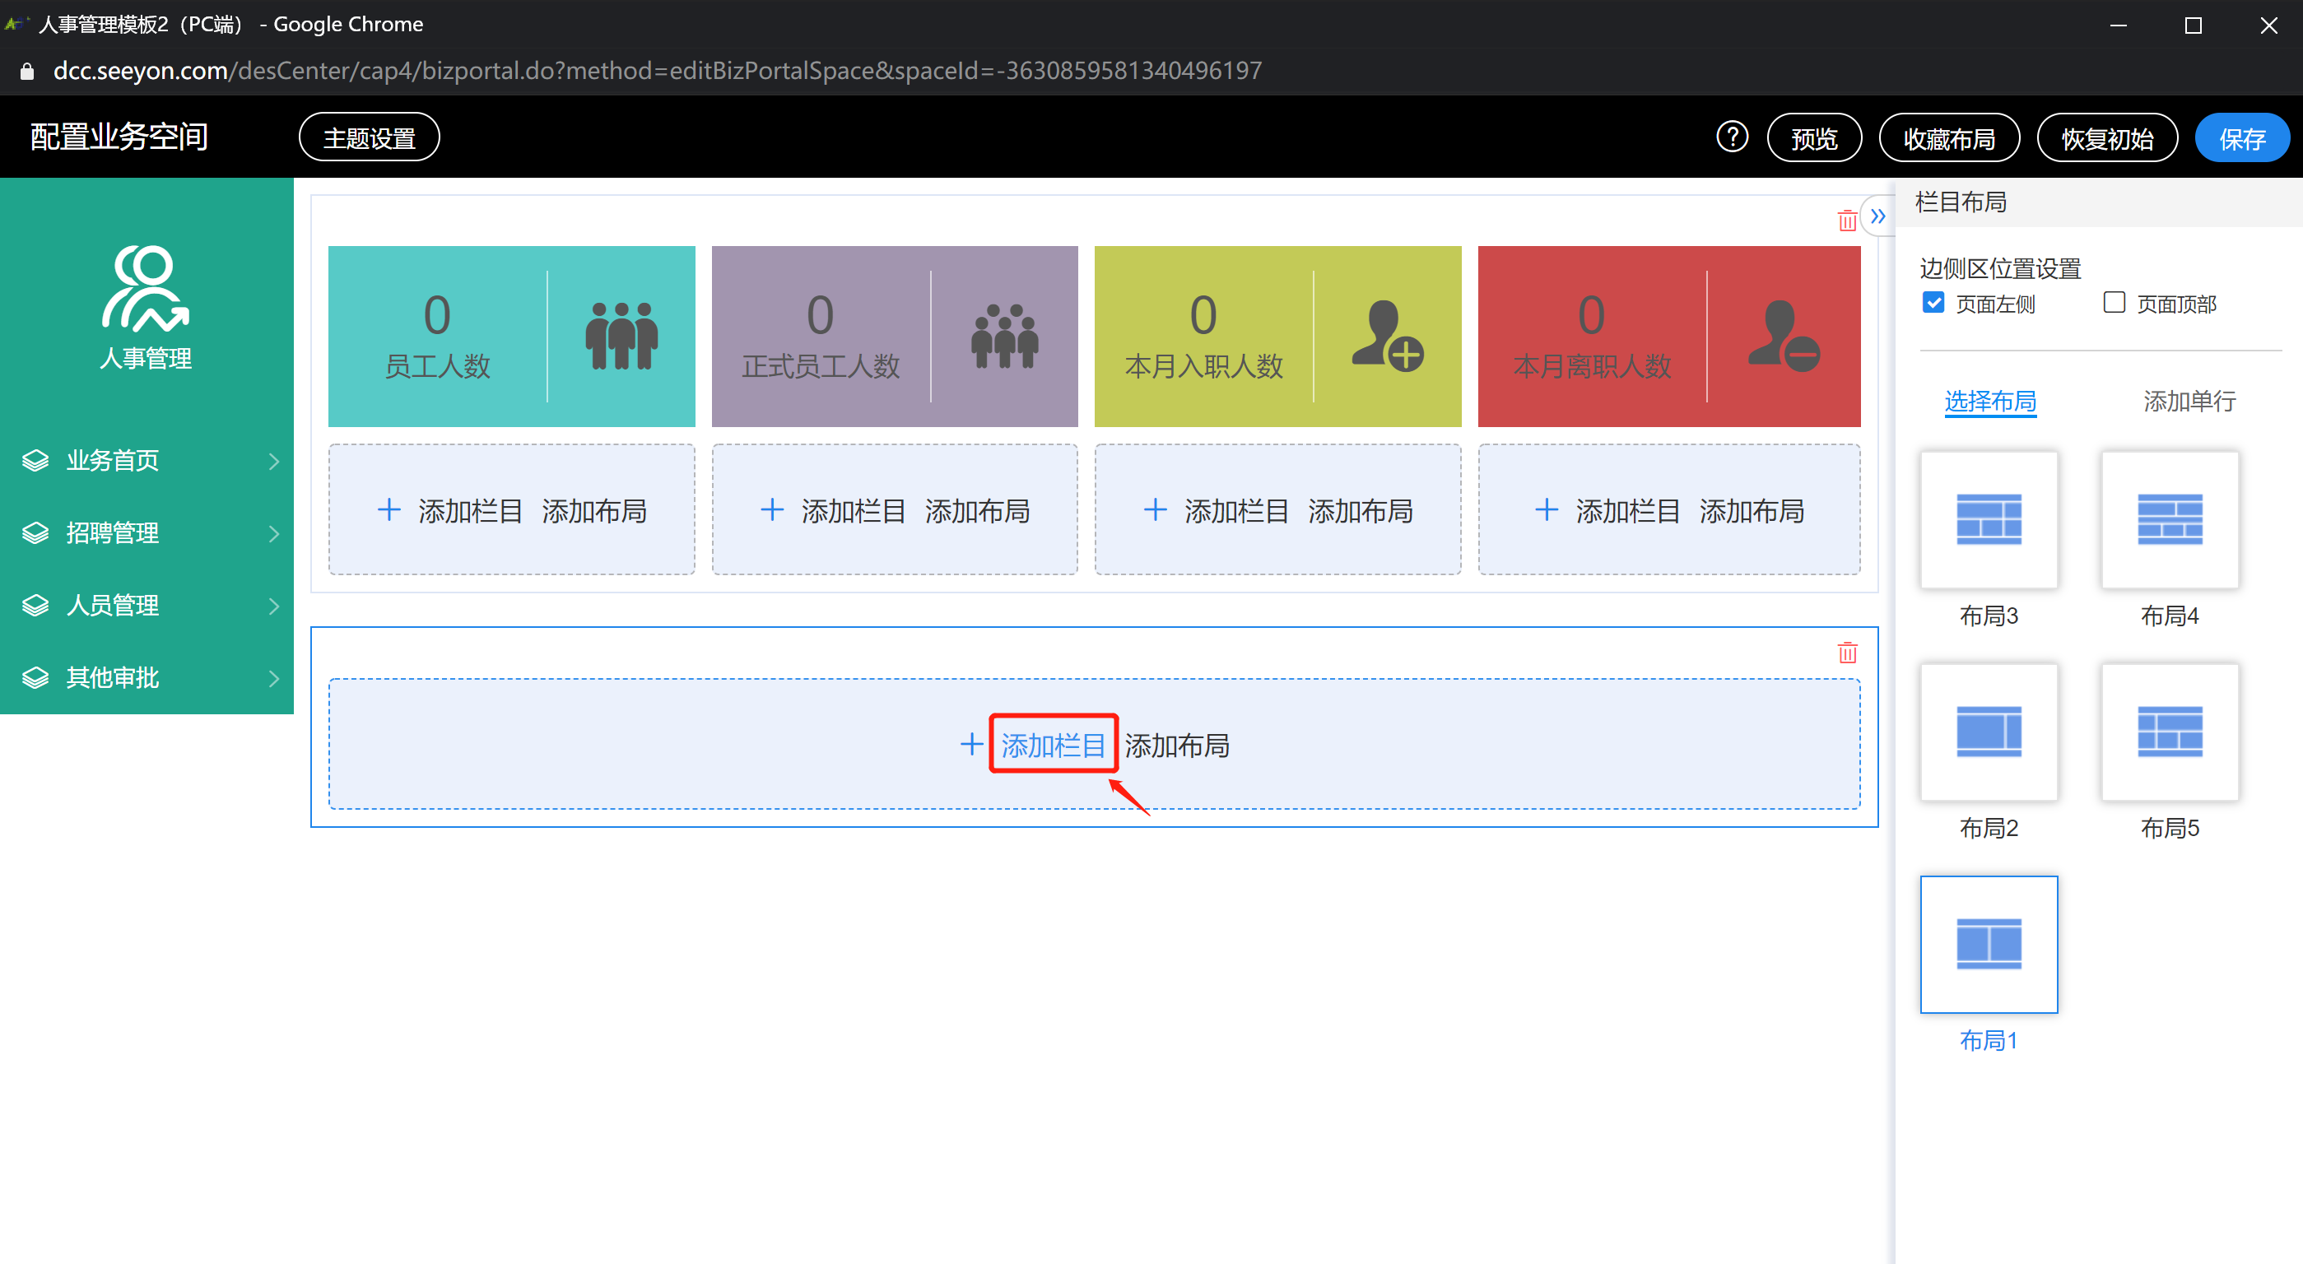Select the 布局1 layout thumbnail
The image size is (2303, 1264).
coord(1989,944)
